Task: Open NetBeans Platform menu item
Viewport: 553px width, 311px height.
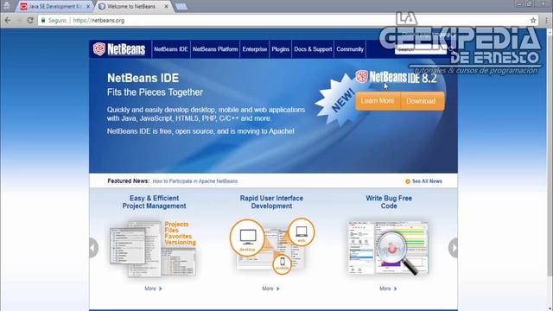Action: tap(215, 49)
